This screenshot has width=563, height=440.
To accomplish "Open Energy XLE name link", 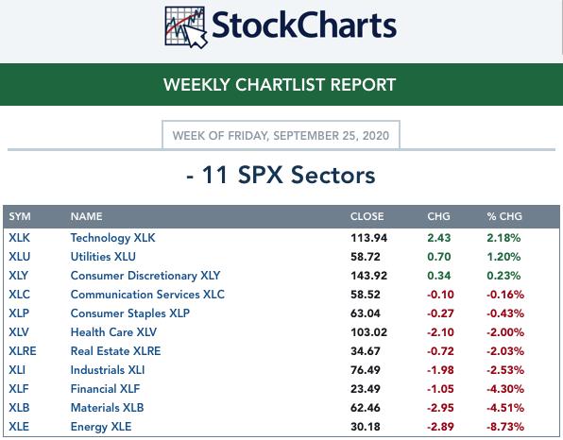I will pyautogui.click(x=101, y=427).
